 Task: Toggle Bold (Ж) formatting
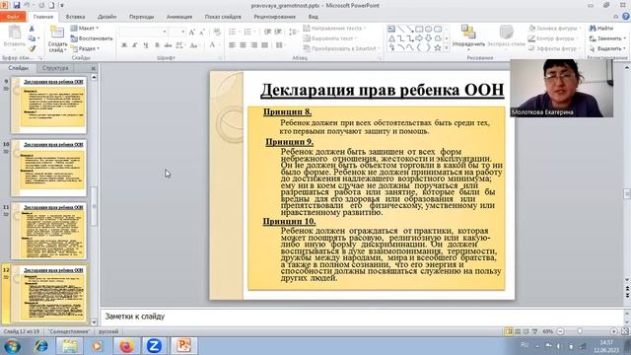(x=124, y=45)
